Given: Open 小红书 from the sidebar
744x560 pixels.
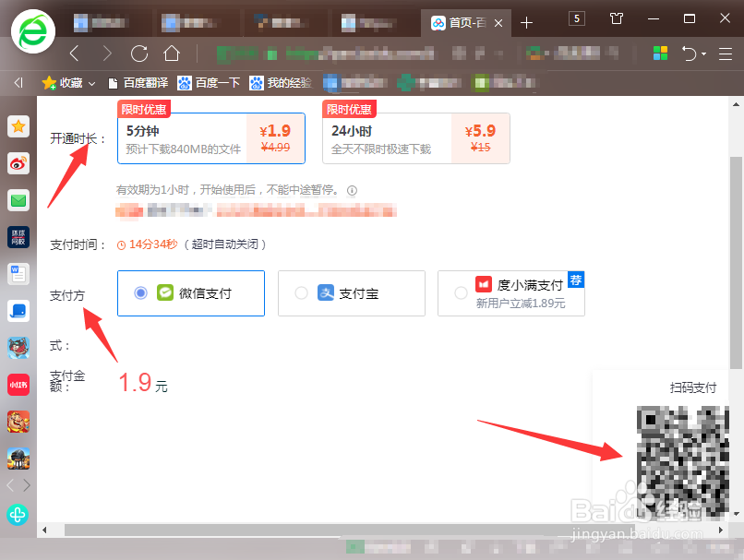Looking at the screenshot, I should (18, 385).
